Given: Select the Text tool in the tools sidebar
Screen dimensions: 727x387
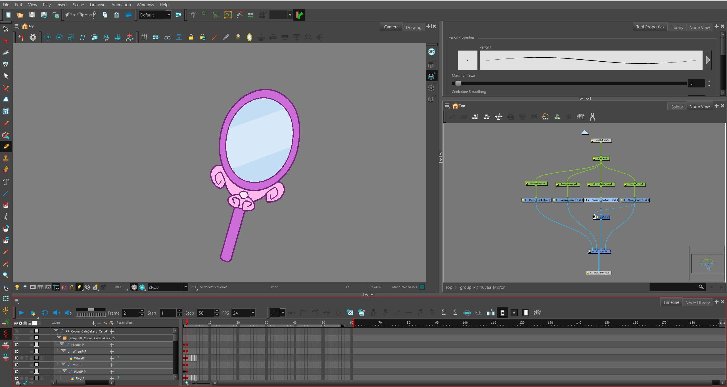Looking at the screenshot, I should pos(6,182).
